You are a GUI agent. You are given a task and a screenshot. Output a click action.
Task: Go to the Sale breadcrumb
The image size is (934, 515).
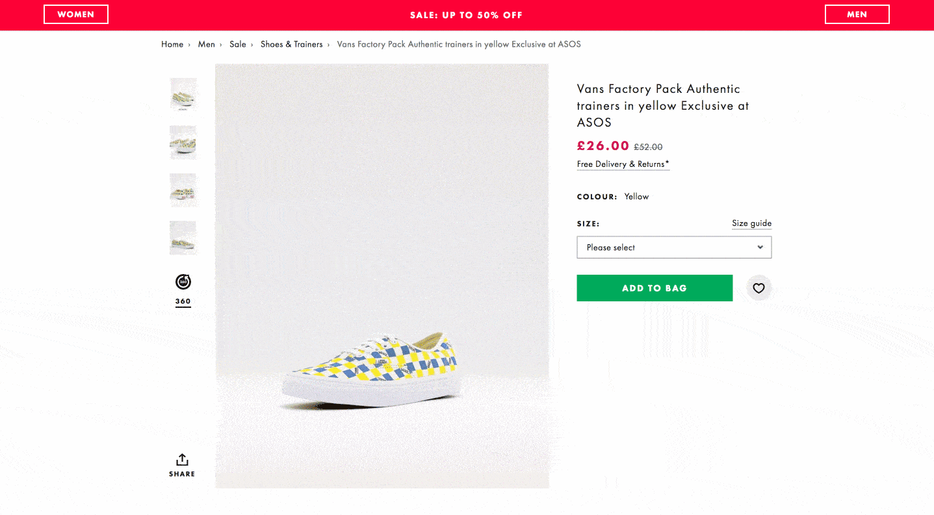pos(238,44)
